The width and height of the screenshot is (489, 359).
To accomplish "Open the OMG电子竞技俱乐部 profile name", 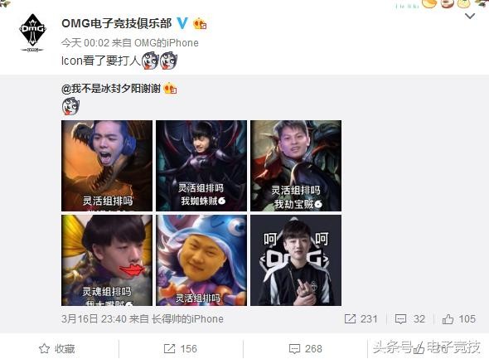I will click(x=117, y=23).
